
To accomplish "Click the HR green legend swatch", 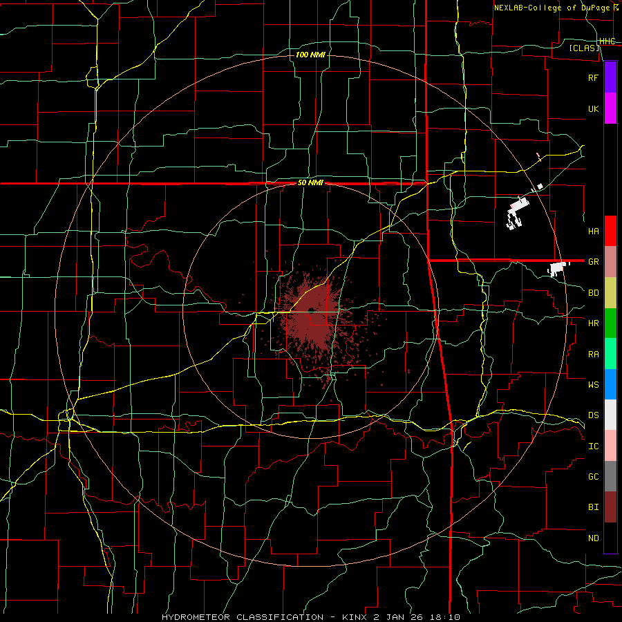I will click(610, 323).
